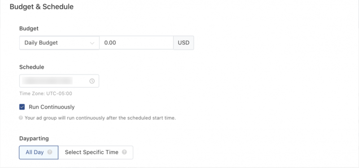359x168 pixels.
Task: Open the Schedule start time field
Action: pos(59,81)
